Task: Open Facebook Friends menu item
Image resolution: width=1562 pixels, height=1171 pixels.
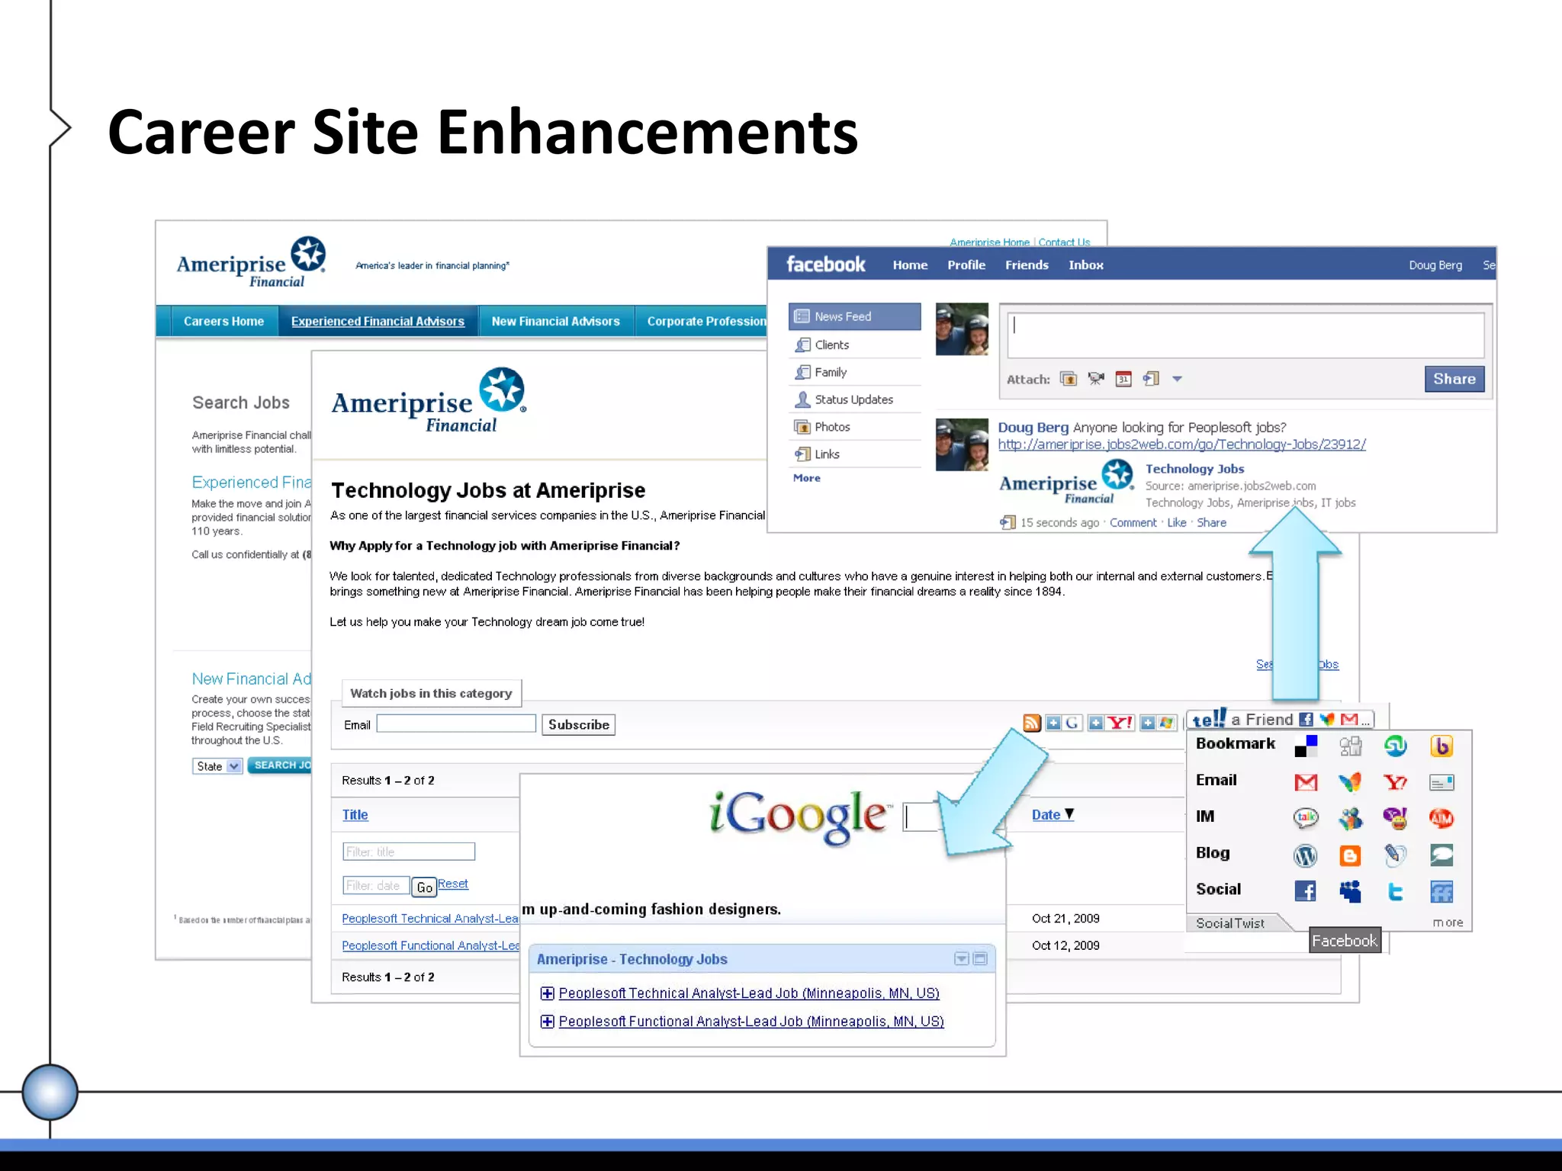Action: click(x=1027, y=265)
